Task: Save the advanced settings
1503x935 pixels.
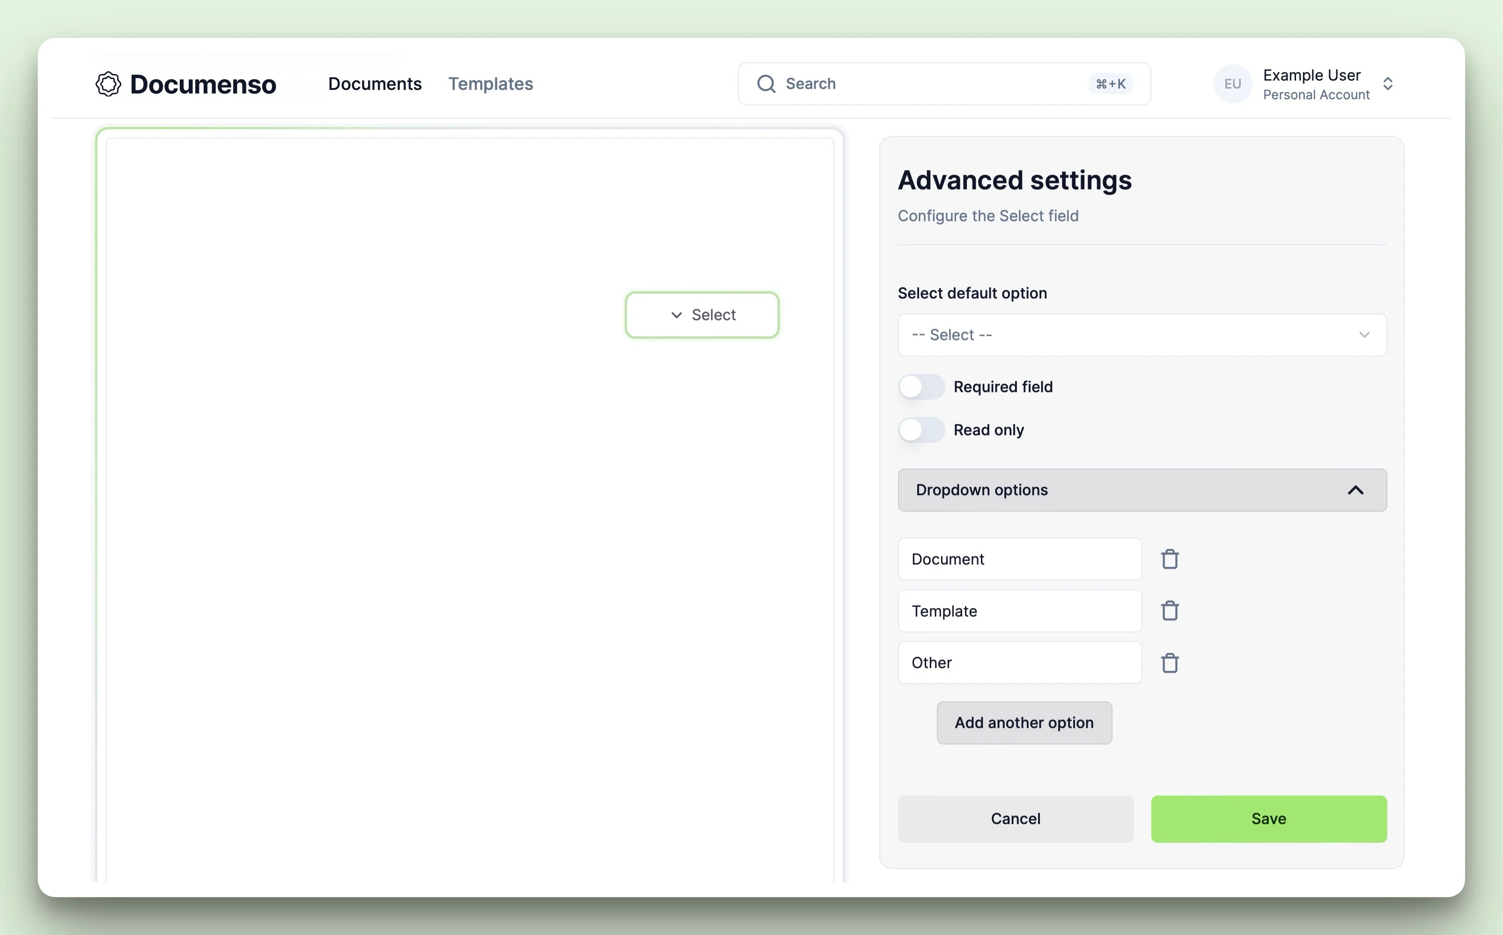Action: click(1268, 819)
